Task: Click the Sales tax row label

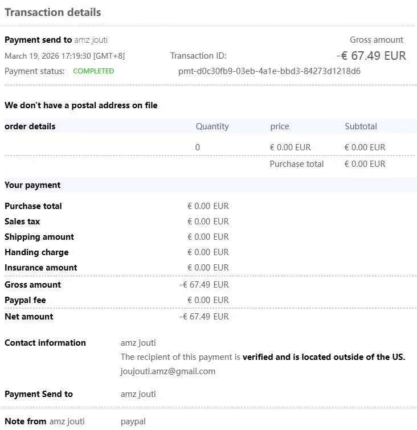Action: point(22,222)
